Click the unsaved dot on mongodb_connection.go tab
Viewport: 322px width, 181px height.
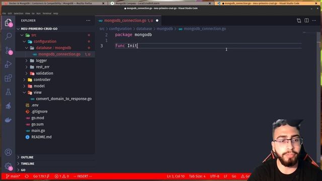point(157,21)
